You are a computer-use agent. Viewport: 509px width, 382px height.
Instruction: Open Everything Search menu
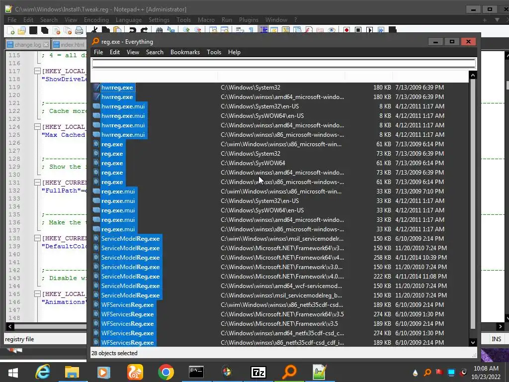point(155,52)
